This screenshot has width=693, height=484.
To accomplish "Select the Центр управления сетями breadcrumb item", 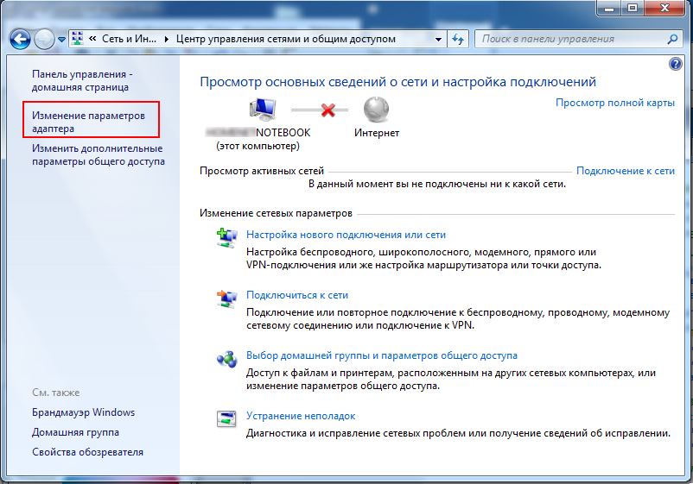I will (285, 40).
